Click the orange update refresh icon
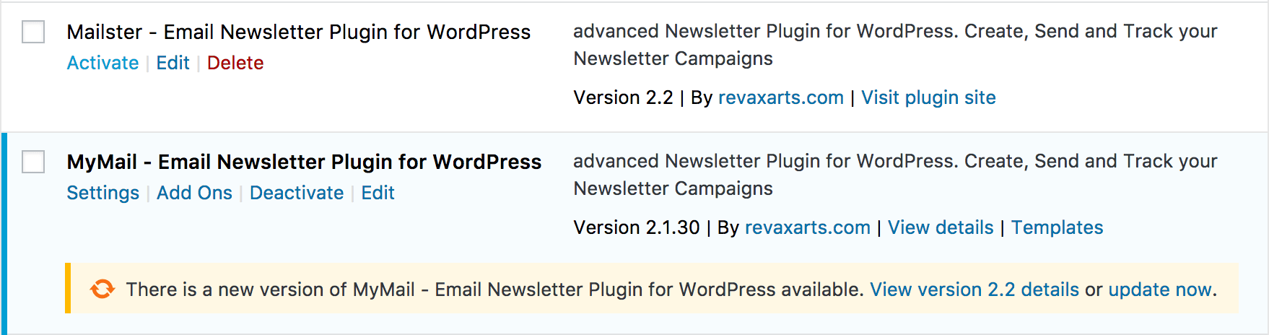Screen dimensions: 1269x335 point(103,289)
